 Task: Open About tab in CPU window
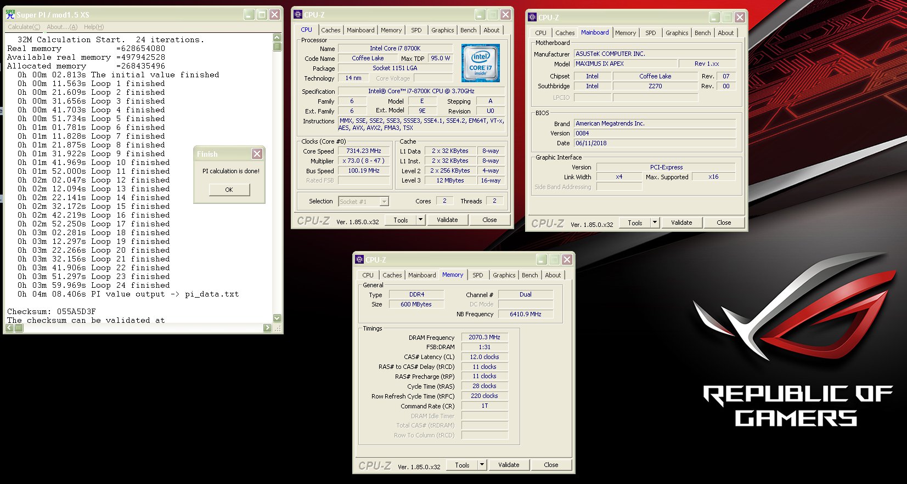(492, 30)
